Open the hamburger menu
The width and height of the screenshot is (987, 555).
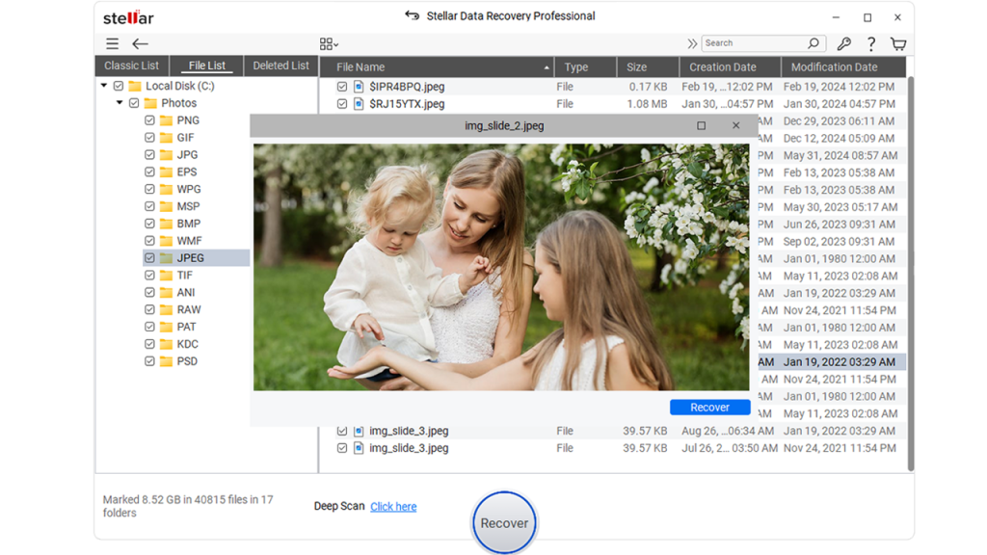tap(112, 42)
